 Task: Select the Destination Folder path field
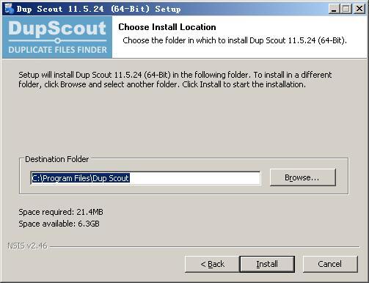145,178
